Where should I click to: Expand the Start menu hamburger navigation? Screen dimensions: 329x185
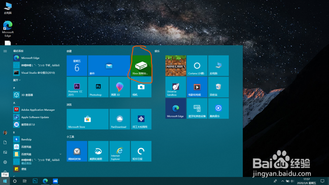pyautogui.click(x=5, y=51)
